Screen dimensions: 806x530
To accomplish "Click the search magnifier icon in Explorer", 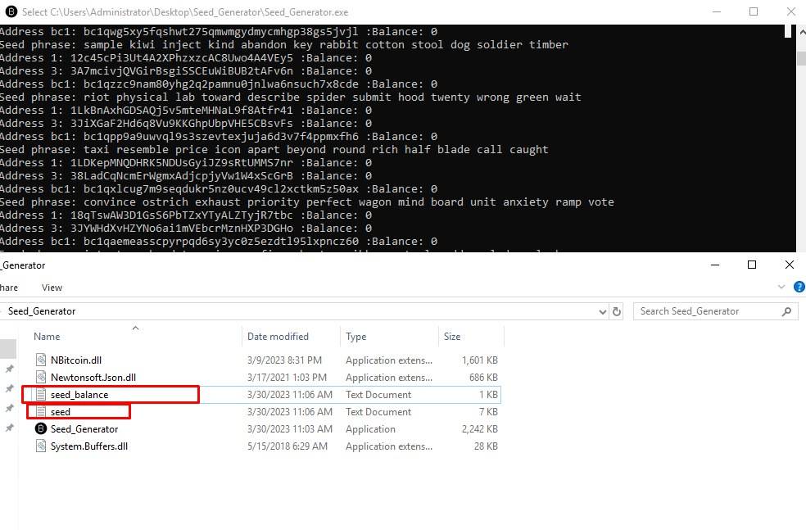I will coord(786,311).
